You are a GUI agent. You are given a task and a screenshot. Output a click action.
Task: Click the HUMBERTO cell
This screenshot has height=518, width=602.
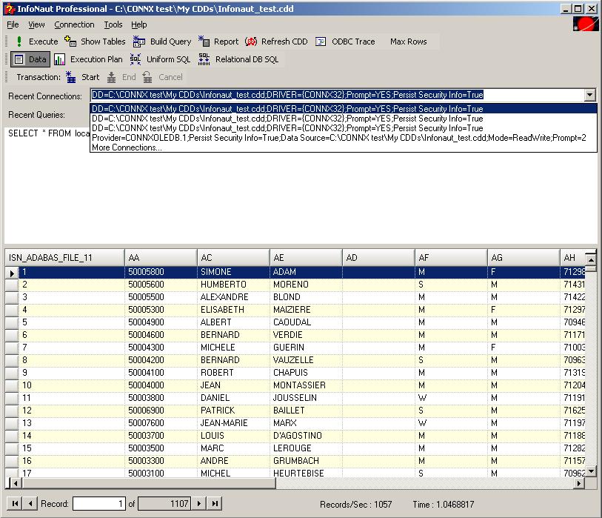(233, 285)
